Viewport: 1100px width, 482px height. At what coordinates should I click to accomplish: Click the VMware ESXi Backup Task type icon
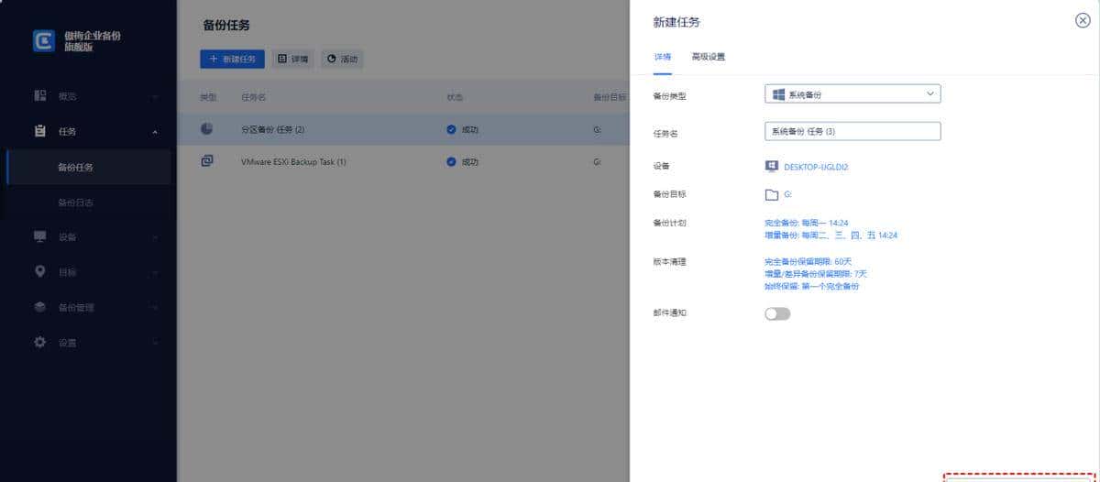tap(207, 161)
